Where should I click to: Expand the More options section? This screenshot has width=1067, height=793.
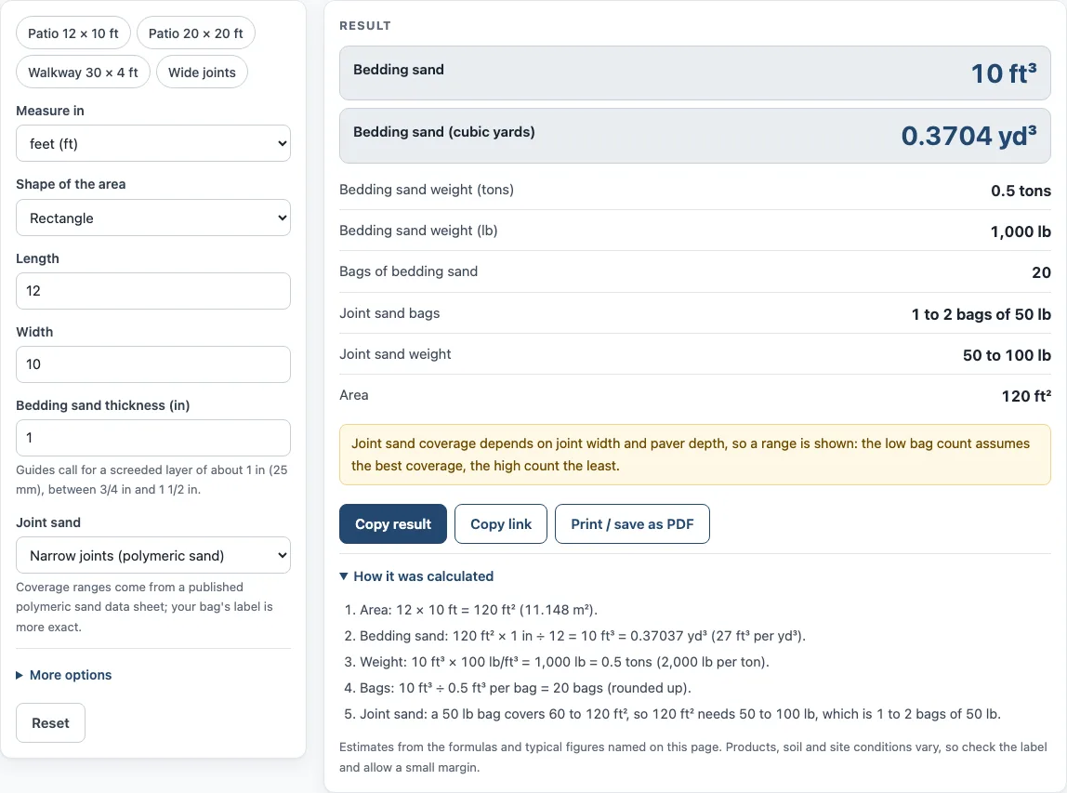(x=64, y=675)
